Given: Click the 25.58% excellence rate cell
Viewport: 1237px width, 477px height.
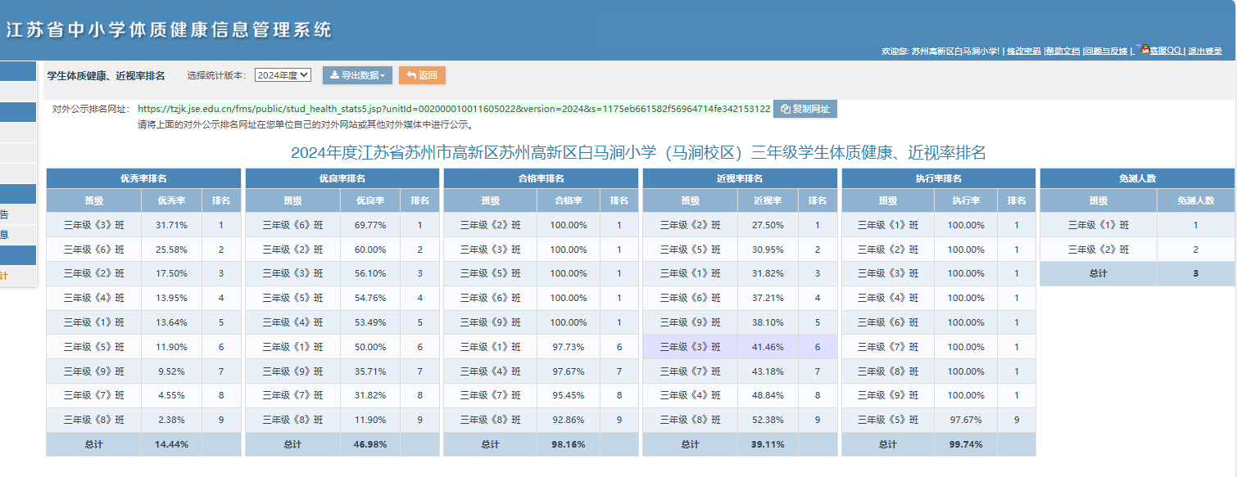Looking at the screenshot, I should (171, 250).
